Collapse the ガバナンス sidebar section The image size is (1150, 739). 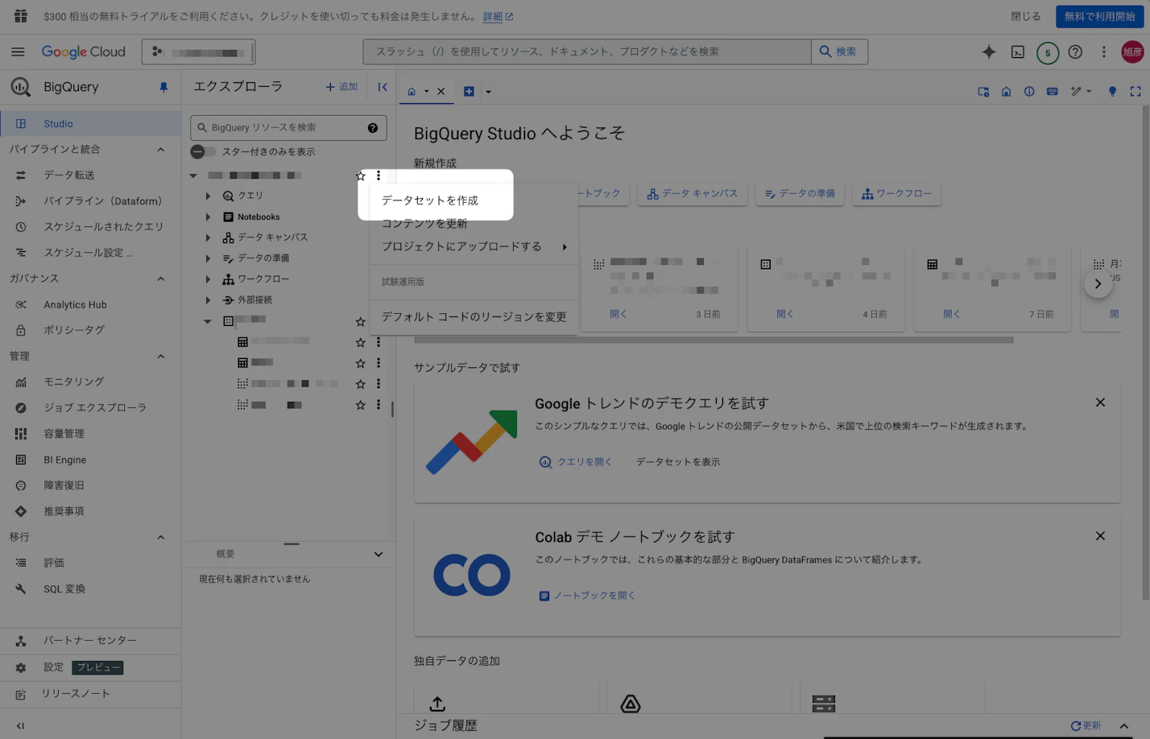(160, 279)
